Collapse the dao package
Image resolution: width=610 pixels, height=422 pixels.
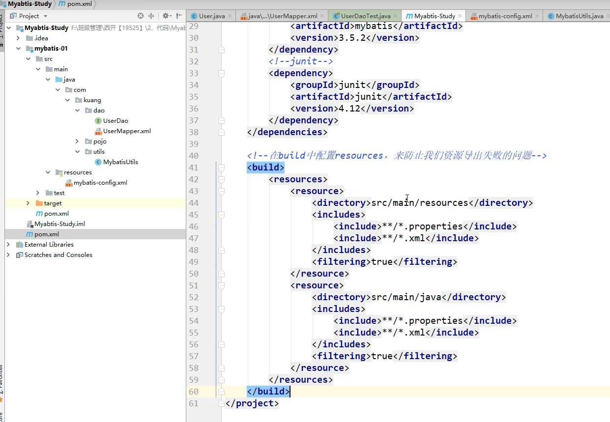[x=78, y=111]
